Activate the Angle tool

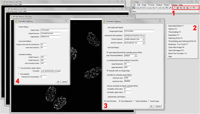tap(150, 8)
